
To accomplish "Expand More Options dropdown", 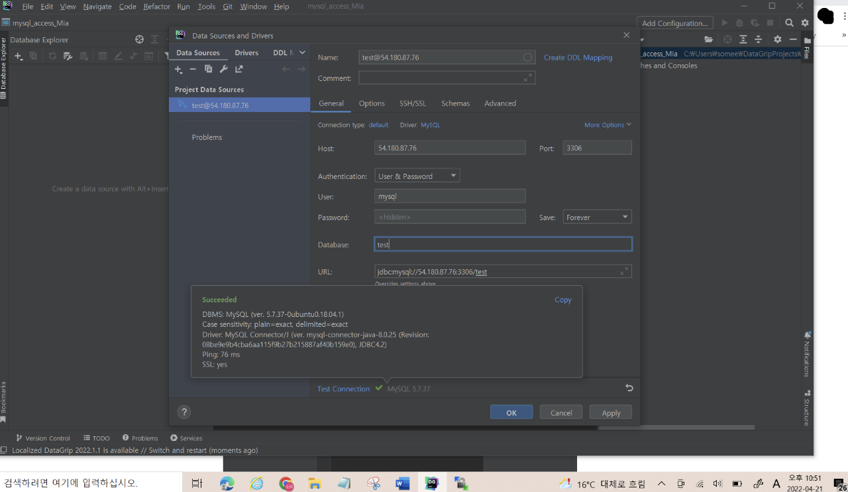I will 608,125.
